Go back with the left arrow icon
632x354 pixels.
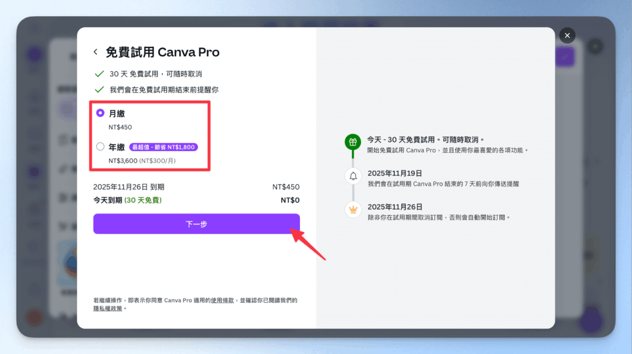click(x=96, y=52)
